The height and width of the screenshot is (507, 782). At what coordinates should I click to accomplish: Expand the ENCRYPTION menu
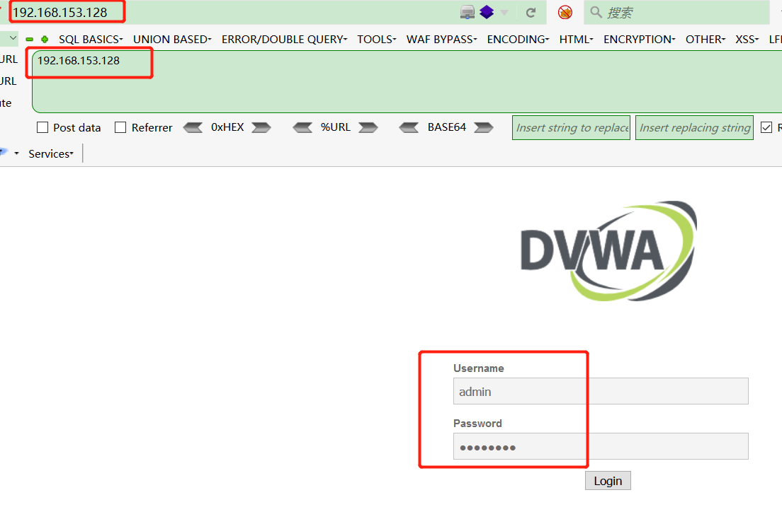pos(640,40)
